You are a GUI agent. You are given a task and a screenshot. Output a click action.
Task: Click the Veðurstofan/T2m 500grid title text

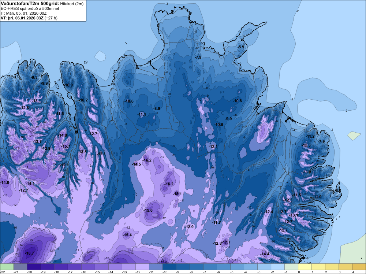click(30, 4)
